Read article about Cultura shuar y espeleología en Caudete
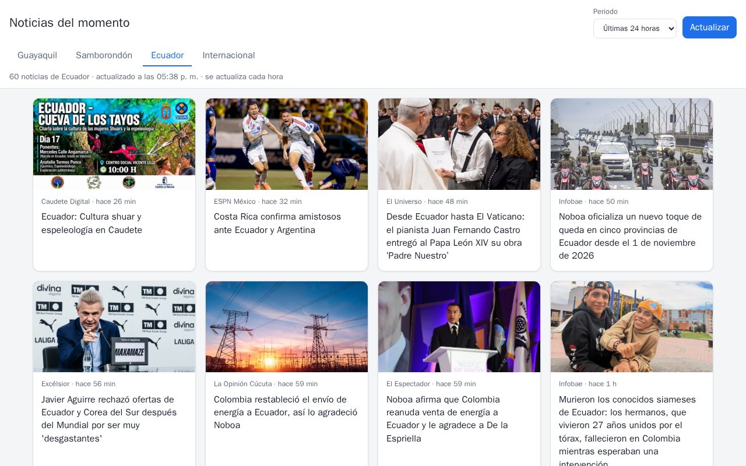Screen dimensions: 746x466 [92, 223]
